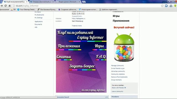Close the Отзывы tab
The height and width of the screenshot is (99, 177).
click(53, 2)
